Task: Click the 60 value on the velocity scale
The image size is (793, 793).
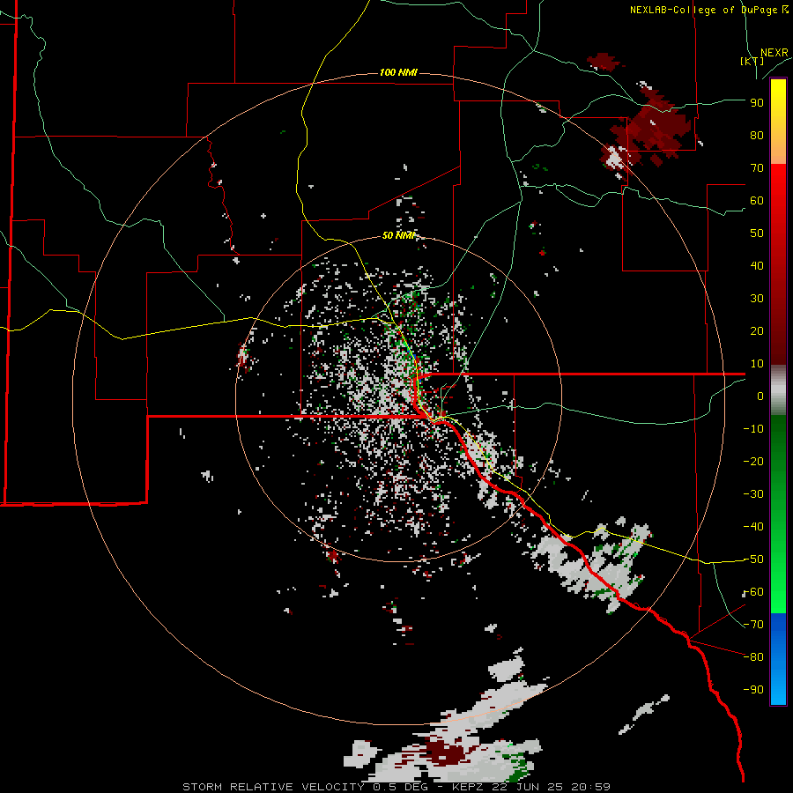Action: (757, 200)
